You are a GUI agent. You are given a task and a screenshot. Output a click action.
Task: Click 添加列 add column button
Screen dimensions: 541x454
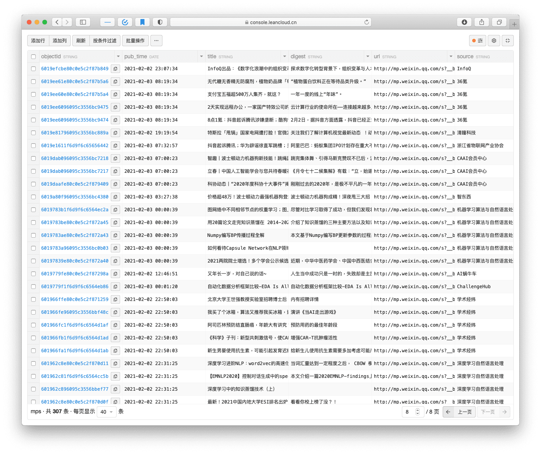coord(59,40)
